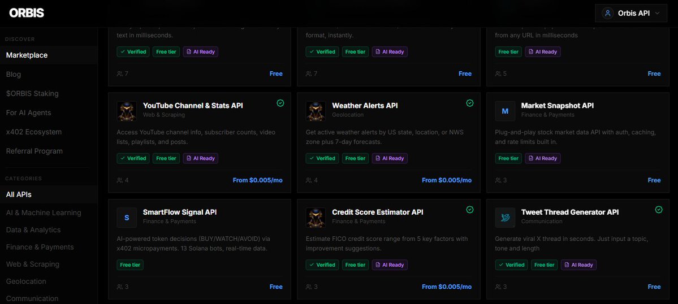Click AI Ready badge on Weather Alerts card
The image size is (678, 304).
coord(390,158)
